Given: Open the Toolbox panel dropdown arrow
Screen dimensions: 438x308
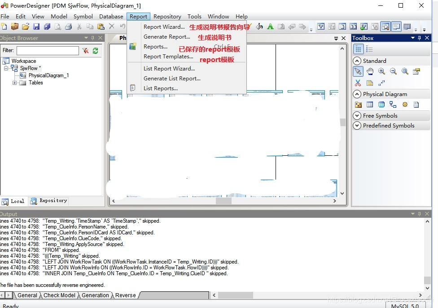Looking at the screenshot, I should (412, 38).
